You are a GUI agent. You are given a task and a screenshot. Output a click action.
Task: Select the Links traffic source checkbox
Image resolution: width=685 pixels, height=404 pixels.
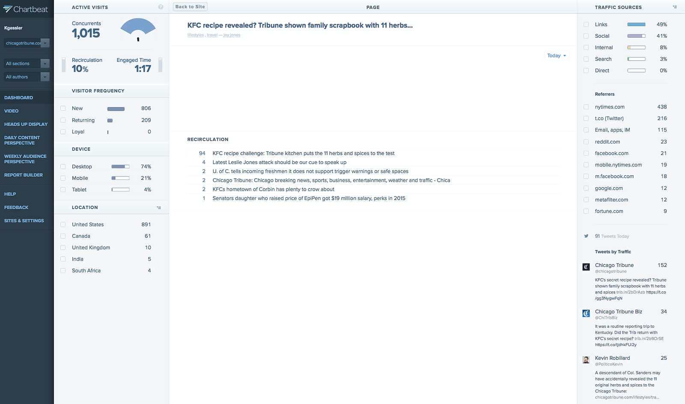[586, 24]
